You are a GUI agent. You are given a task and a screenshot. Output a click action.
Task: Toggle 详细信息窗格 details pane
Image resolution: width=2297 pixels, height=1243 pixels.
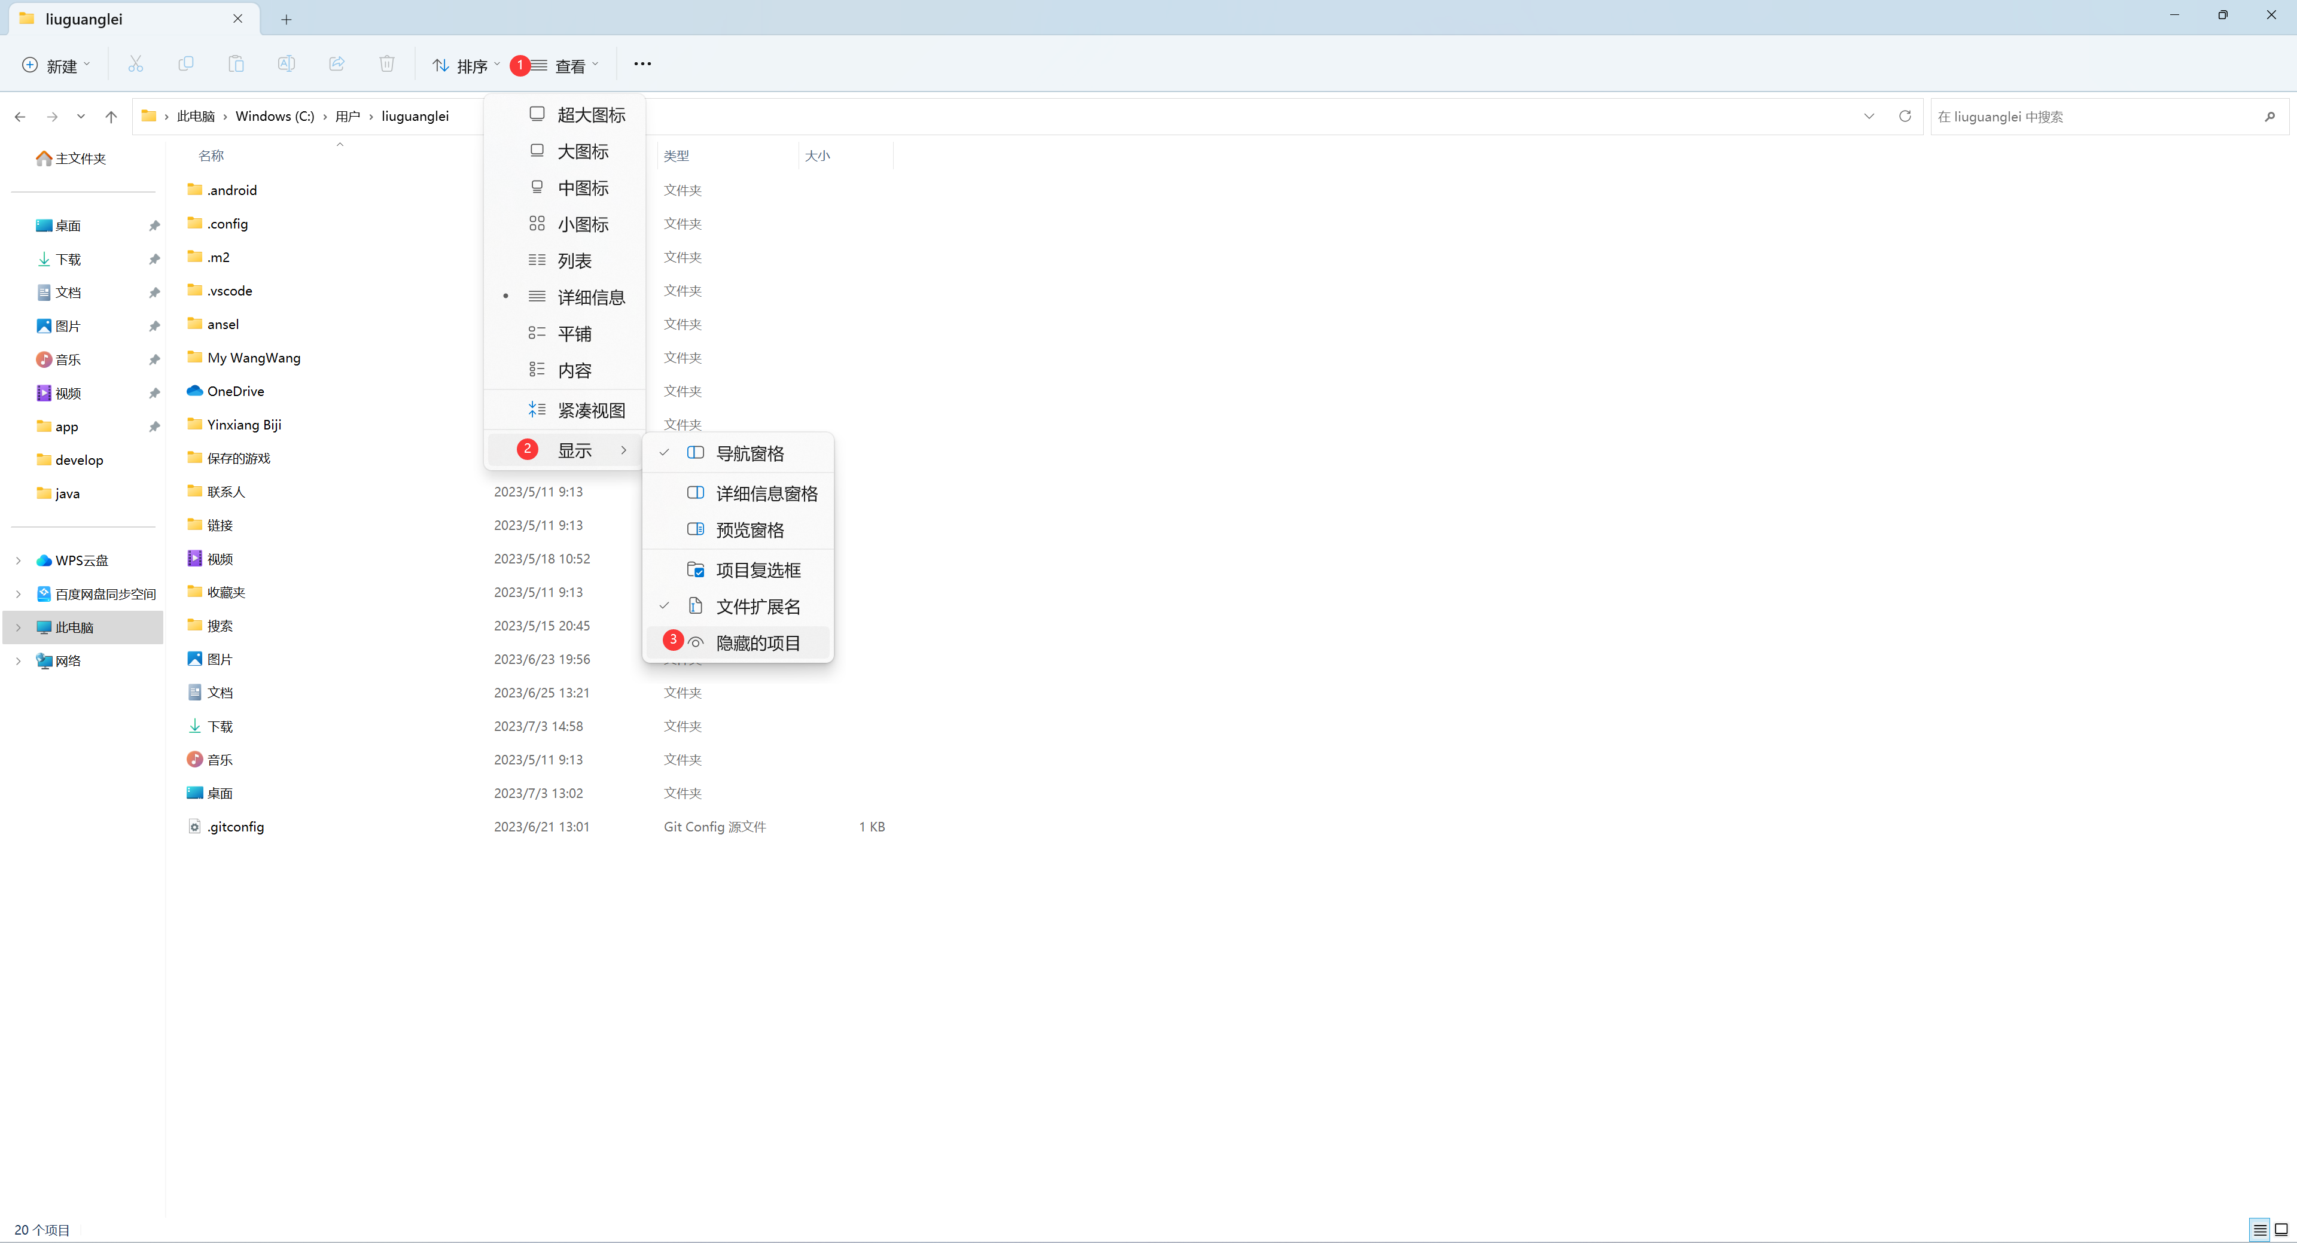point(738,493)
